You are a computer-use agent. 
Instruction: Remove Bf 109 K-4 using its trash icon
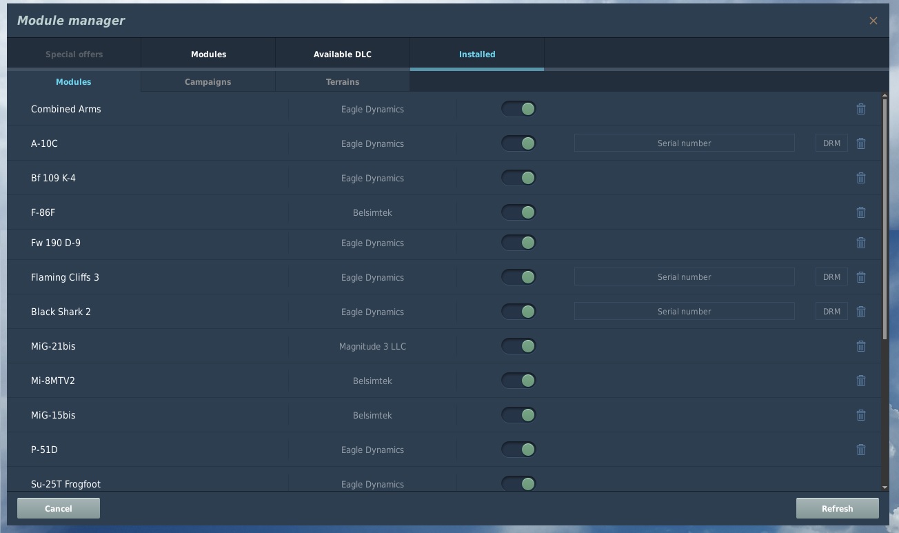click(860, 178)
